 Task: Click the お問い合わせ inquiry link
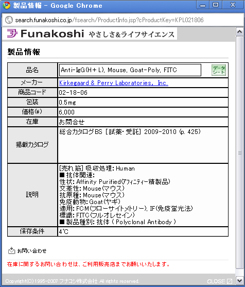pos(32,251)
